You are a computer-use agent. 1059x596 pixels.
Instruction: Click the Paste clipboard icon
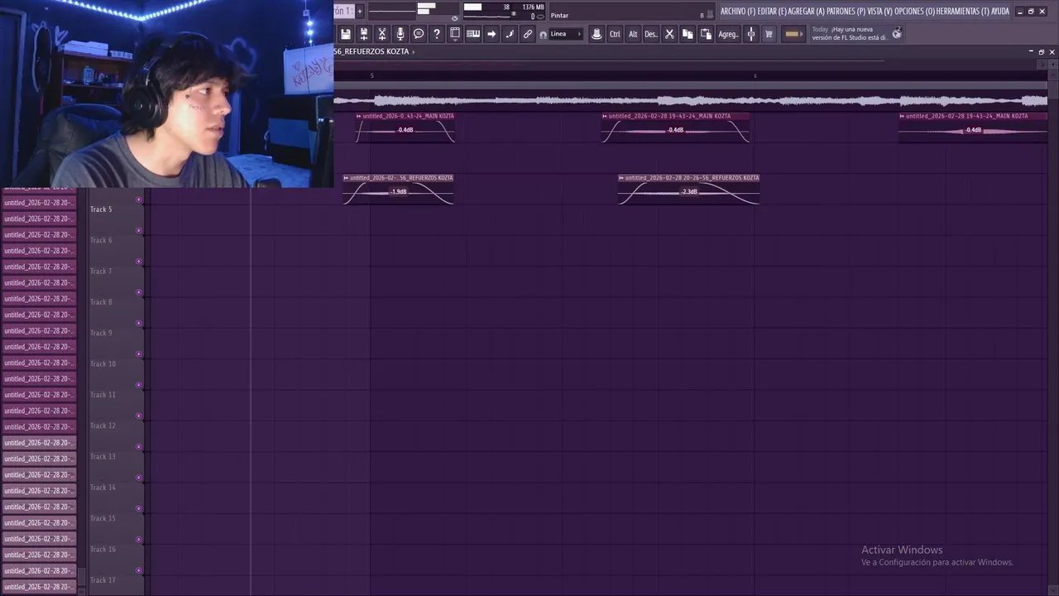(x=706, y=34)
